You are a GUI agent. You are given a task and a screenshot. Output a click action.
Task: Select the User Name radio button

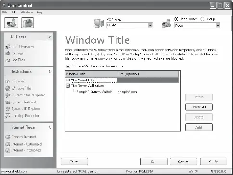point(176,19)
